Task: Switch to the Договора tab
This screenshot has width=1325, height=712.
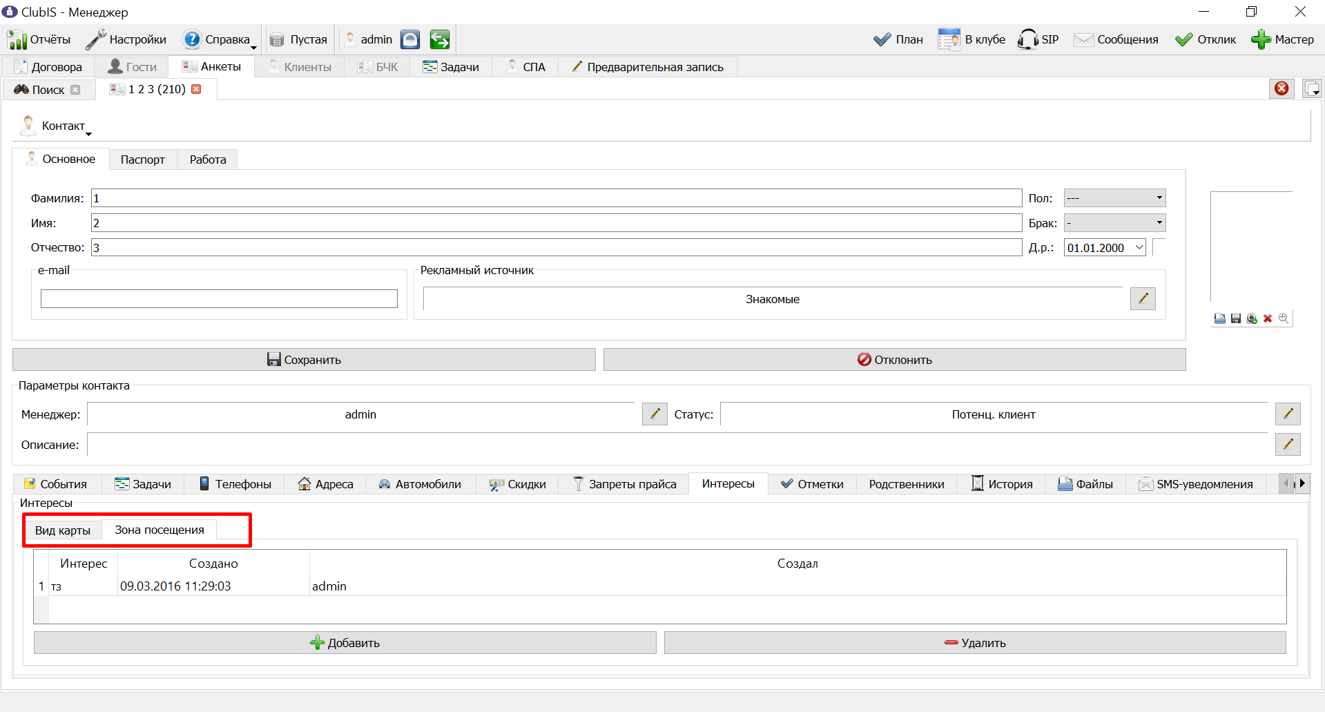Action: click(48, 67)
